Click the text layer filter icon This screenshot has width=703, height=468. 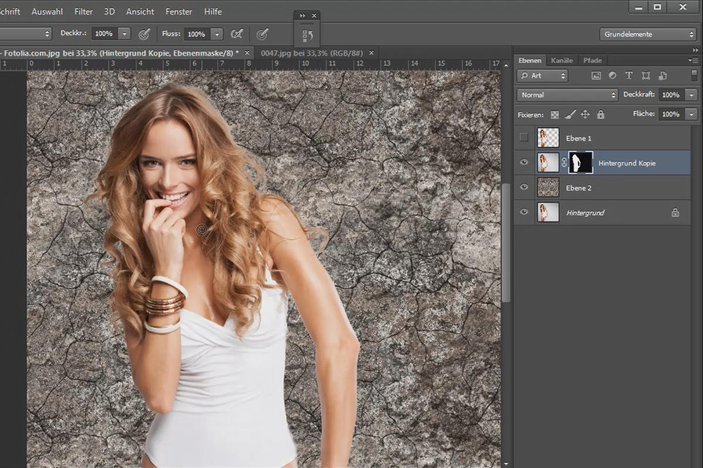point(629,75)
